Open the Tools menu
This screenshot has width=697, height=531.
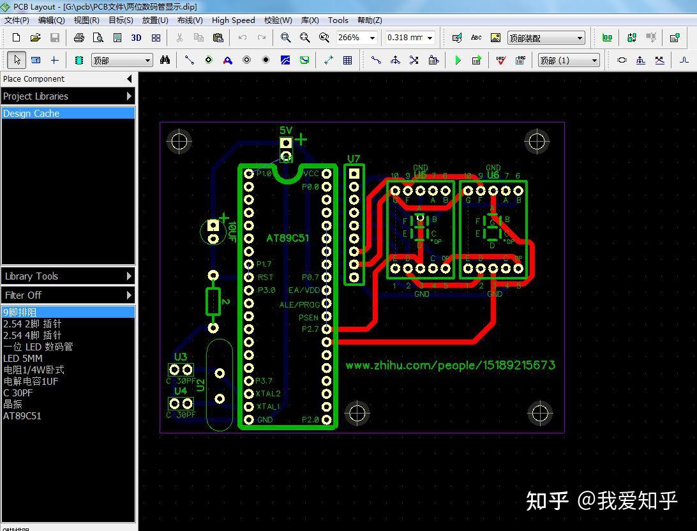(338, 20)
